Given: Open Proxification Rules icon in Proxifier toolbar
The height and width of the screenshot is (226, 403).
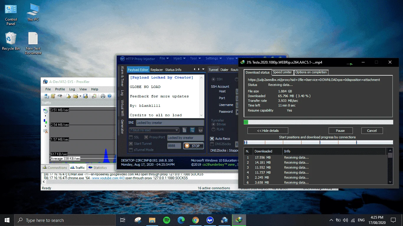Looking at the screenshot, I should [x=53, y=96].
